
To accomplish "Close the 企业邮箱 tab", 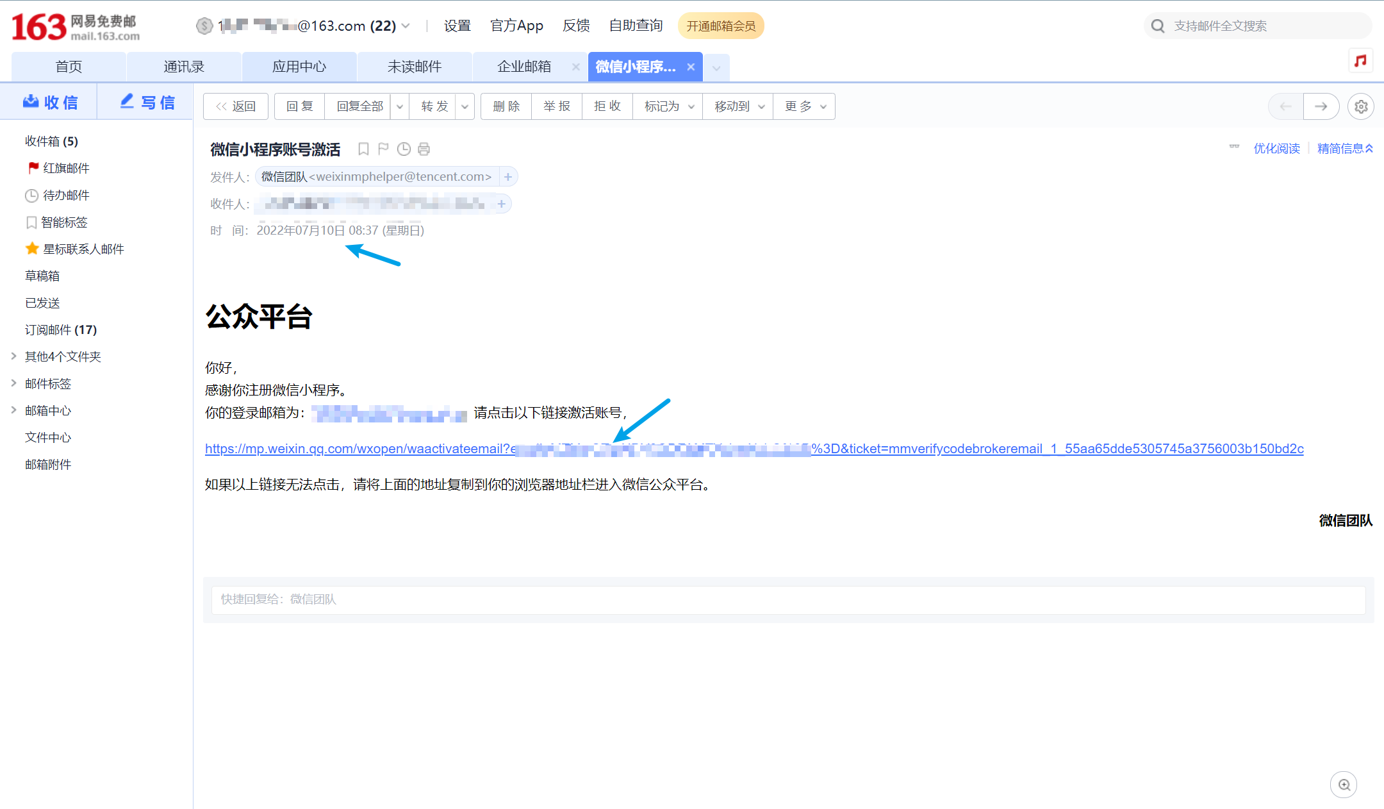I will click(575, 67).
